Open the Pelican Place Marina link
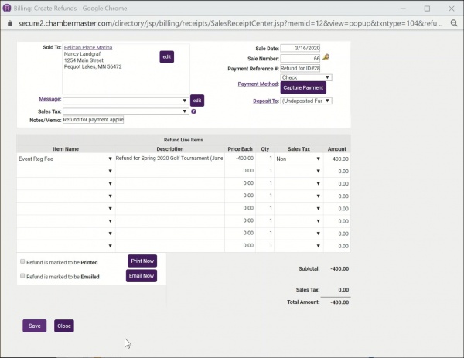Screen dimensions: 464x358 point(87,47)
